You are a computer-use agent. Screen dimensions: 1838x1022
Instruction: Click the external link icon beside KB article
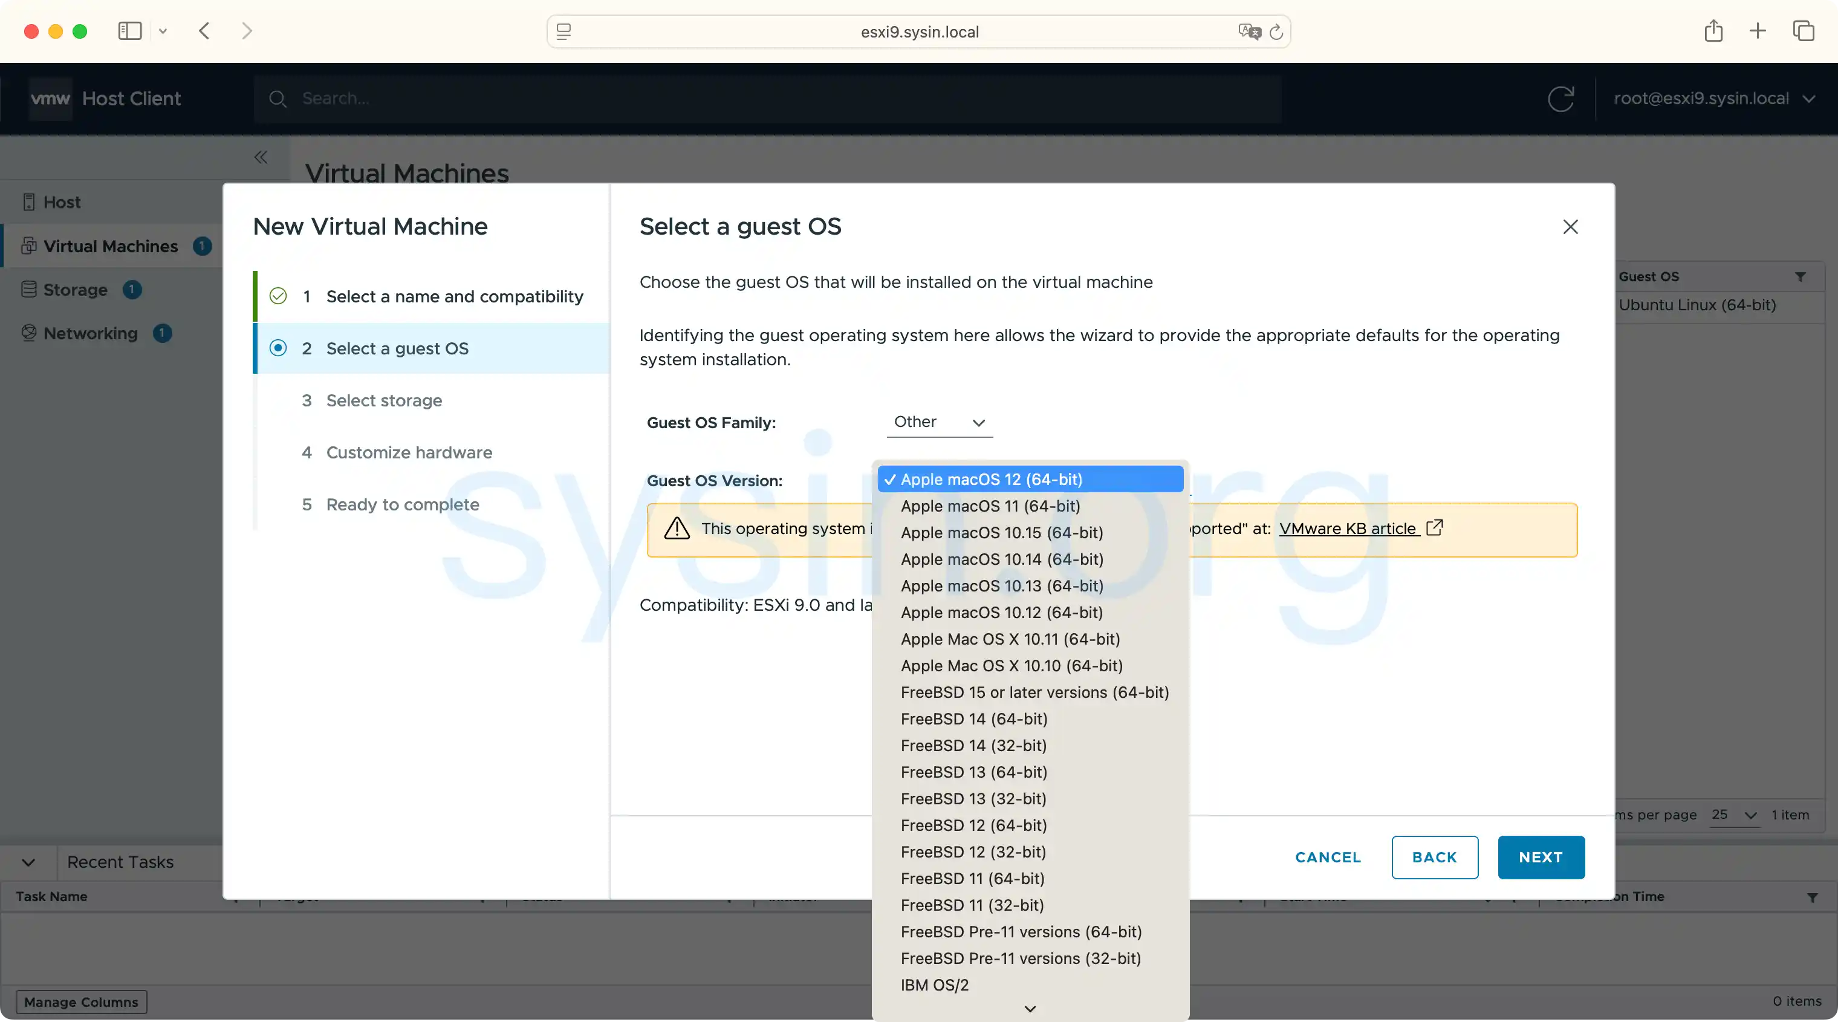point(1434,527)
